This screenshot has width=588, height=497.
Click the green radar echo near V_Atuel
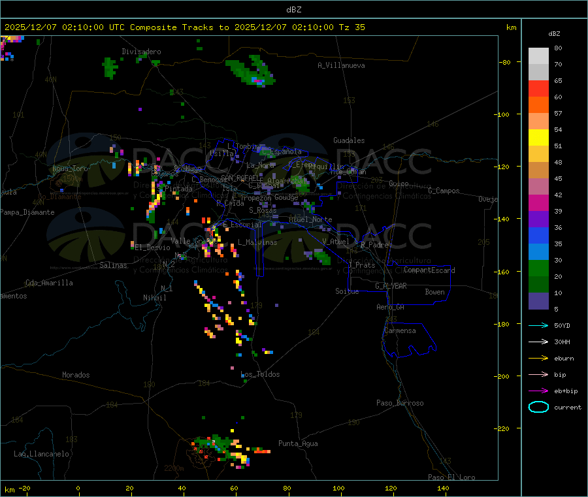tap(321, 257)
